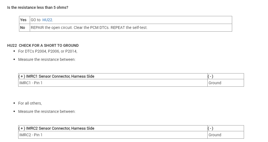Screen dimensions: 268x142
Task: Click the "For all others" bullet text
Action: click(x=30, y=103)
